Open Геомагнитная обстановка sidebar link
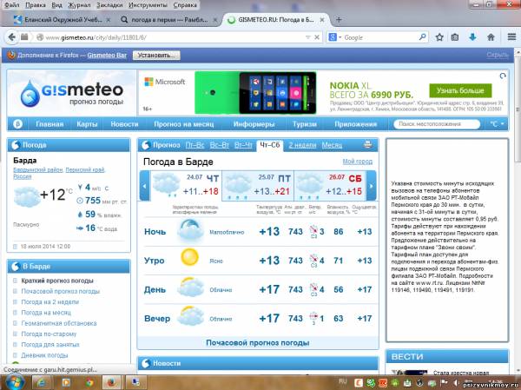Screen dimensions: 521x390 pyautogui.click(x=59, y=323)
